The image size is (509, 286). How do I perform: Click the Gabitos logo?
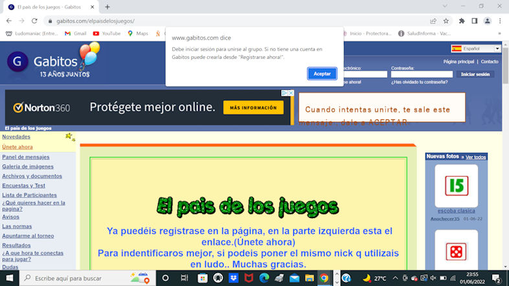click(x=54, y=61)
